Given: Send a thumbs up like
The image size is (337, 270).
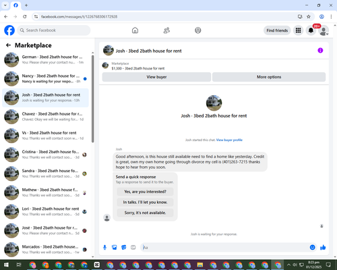Looking at the screenshot, I should click(x=323, y=248).
